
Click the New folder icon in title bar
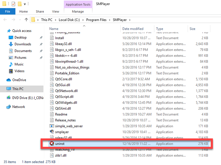[20, 4]
